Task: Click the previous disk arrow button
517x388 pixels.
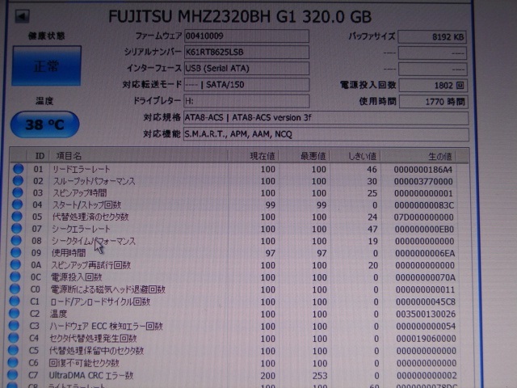Action: click(22, 16)
